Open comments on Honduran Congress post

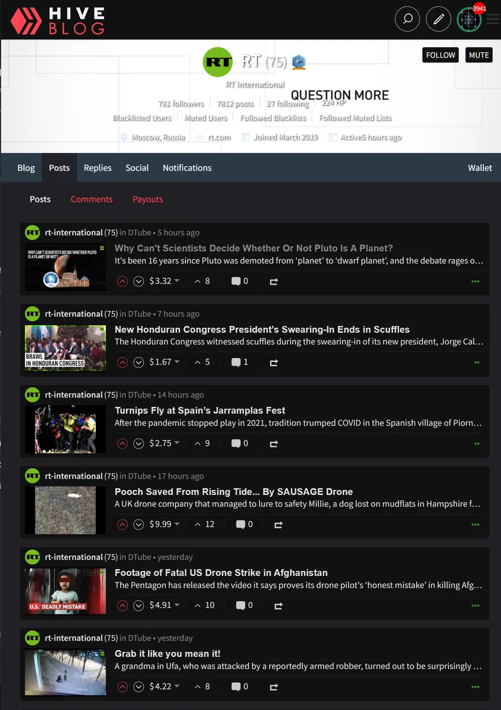[x=236, y=362]
